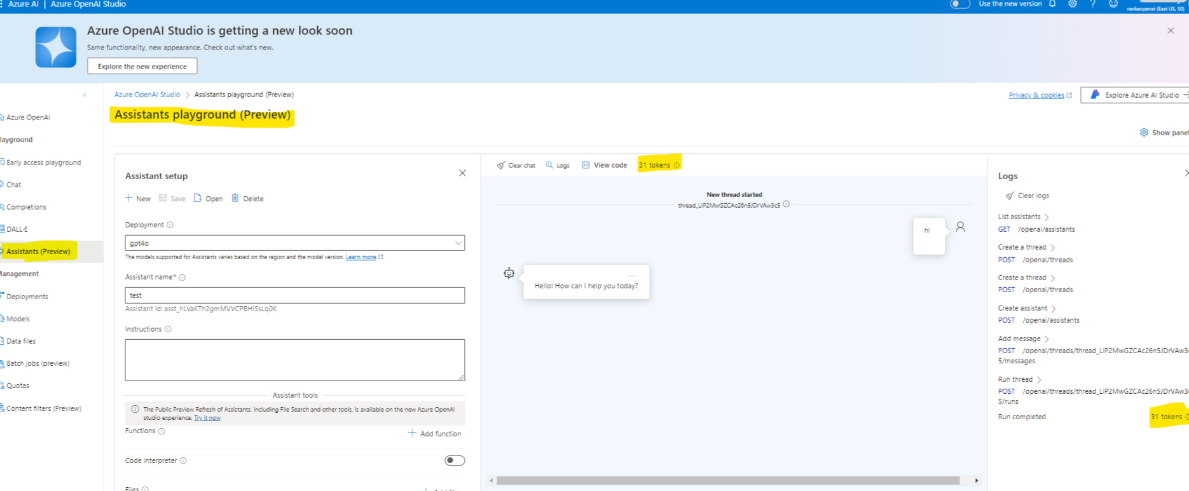Open Azure OpenAI Studio breadcrumb link
Screen dimensions: 1189x491
147,95
